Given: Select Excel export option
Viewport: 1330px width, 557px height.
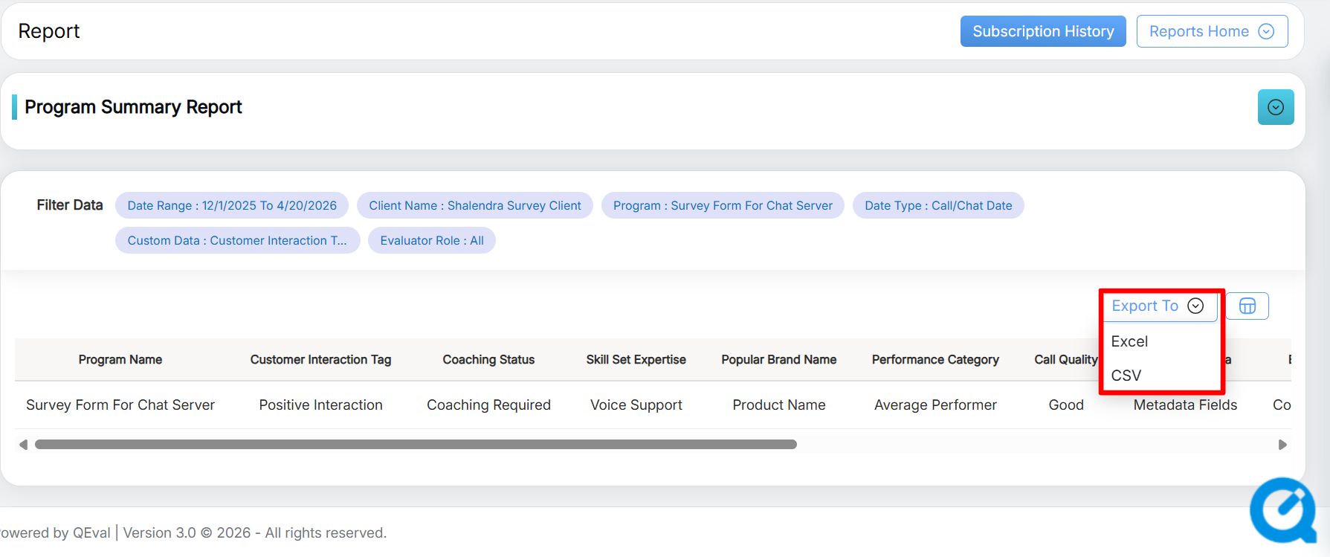Looking at the screenshot, I should pos(1129,341).
